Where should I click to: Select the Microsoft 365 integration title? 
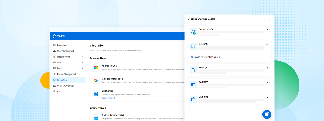pyautogui.click(x=109, y=66)
